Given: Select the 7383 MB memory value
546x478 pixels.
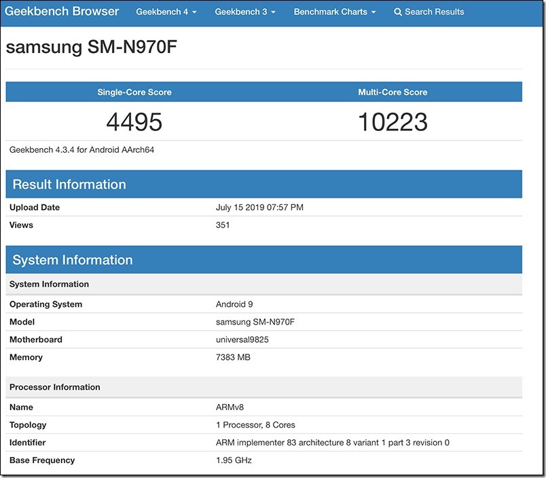Looking at the screenshot, I should (233, 358).
